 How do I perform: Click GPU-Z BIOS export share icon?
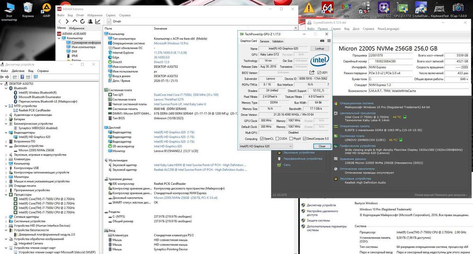(x=312, y=72)
